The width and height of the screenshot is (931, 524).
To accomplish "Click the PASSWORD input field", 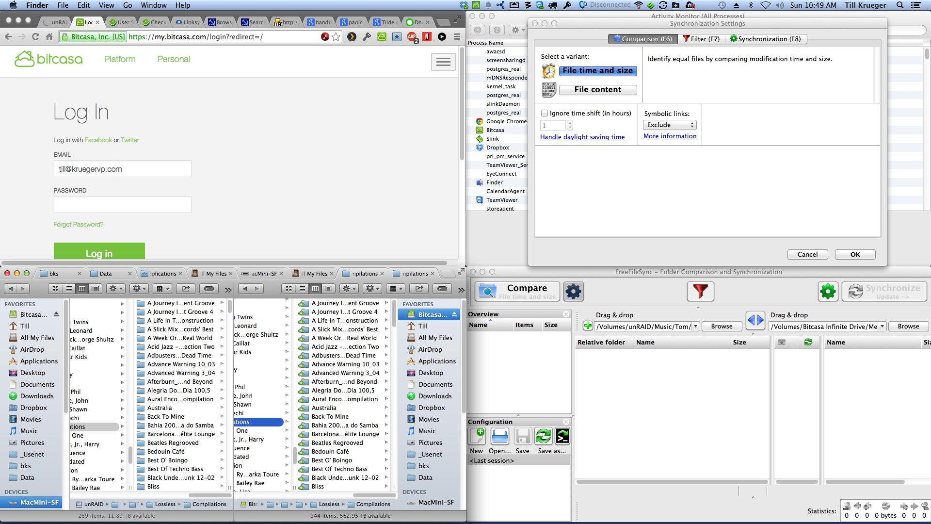I will click(x=122, y=205).
